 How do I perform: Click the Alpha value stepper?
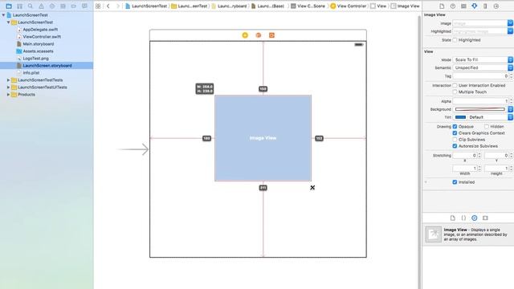[512, 101]
